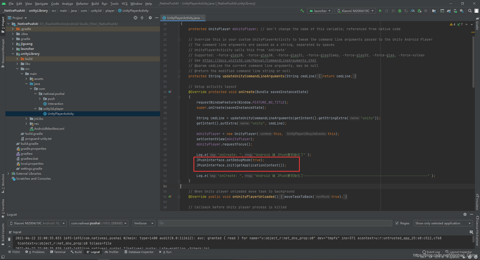Screen dimensions: 480x260
Task: Clear logcat with trash icon
Action: point(9,239)
